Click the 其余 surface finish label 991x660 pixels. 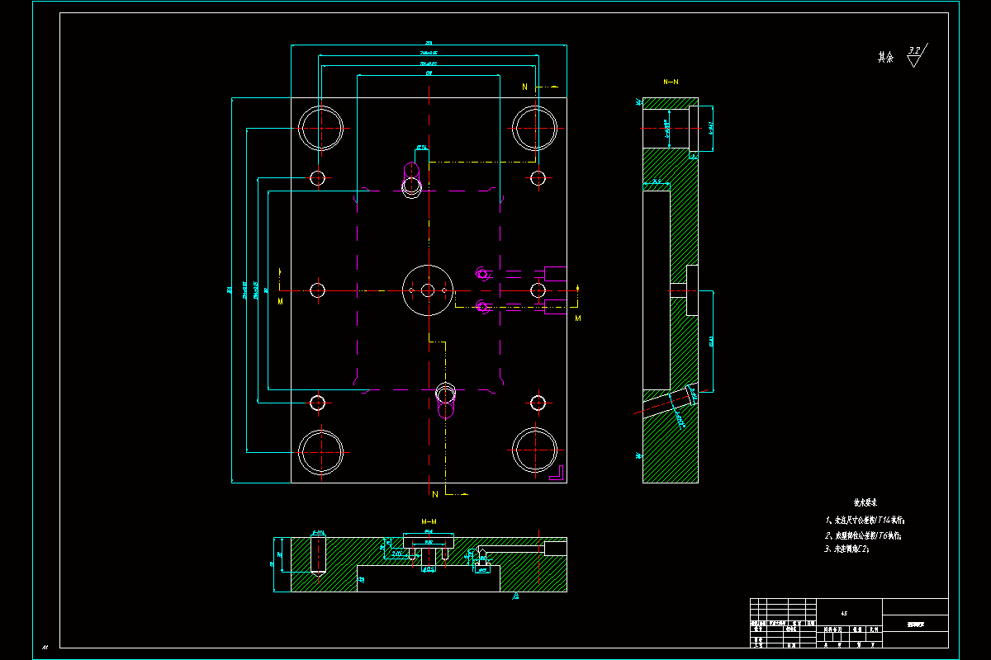tap(885, 58)
